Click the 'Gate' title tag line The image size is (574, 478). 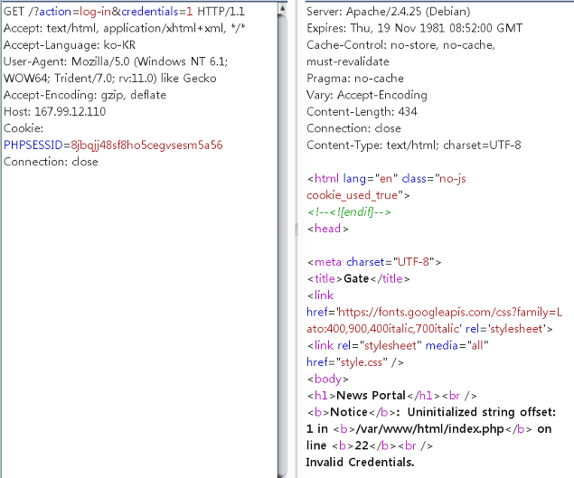click(358, 279)
